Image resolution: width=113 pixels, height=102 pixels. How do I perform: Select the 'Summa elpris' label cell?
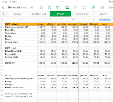click(21, 42)
